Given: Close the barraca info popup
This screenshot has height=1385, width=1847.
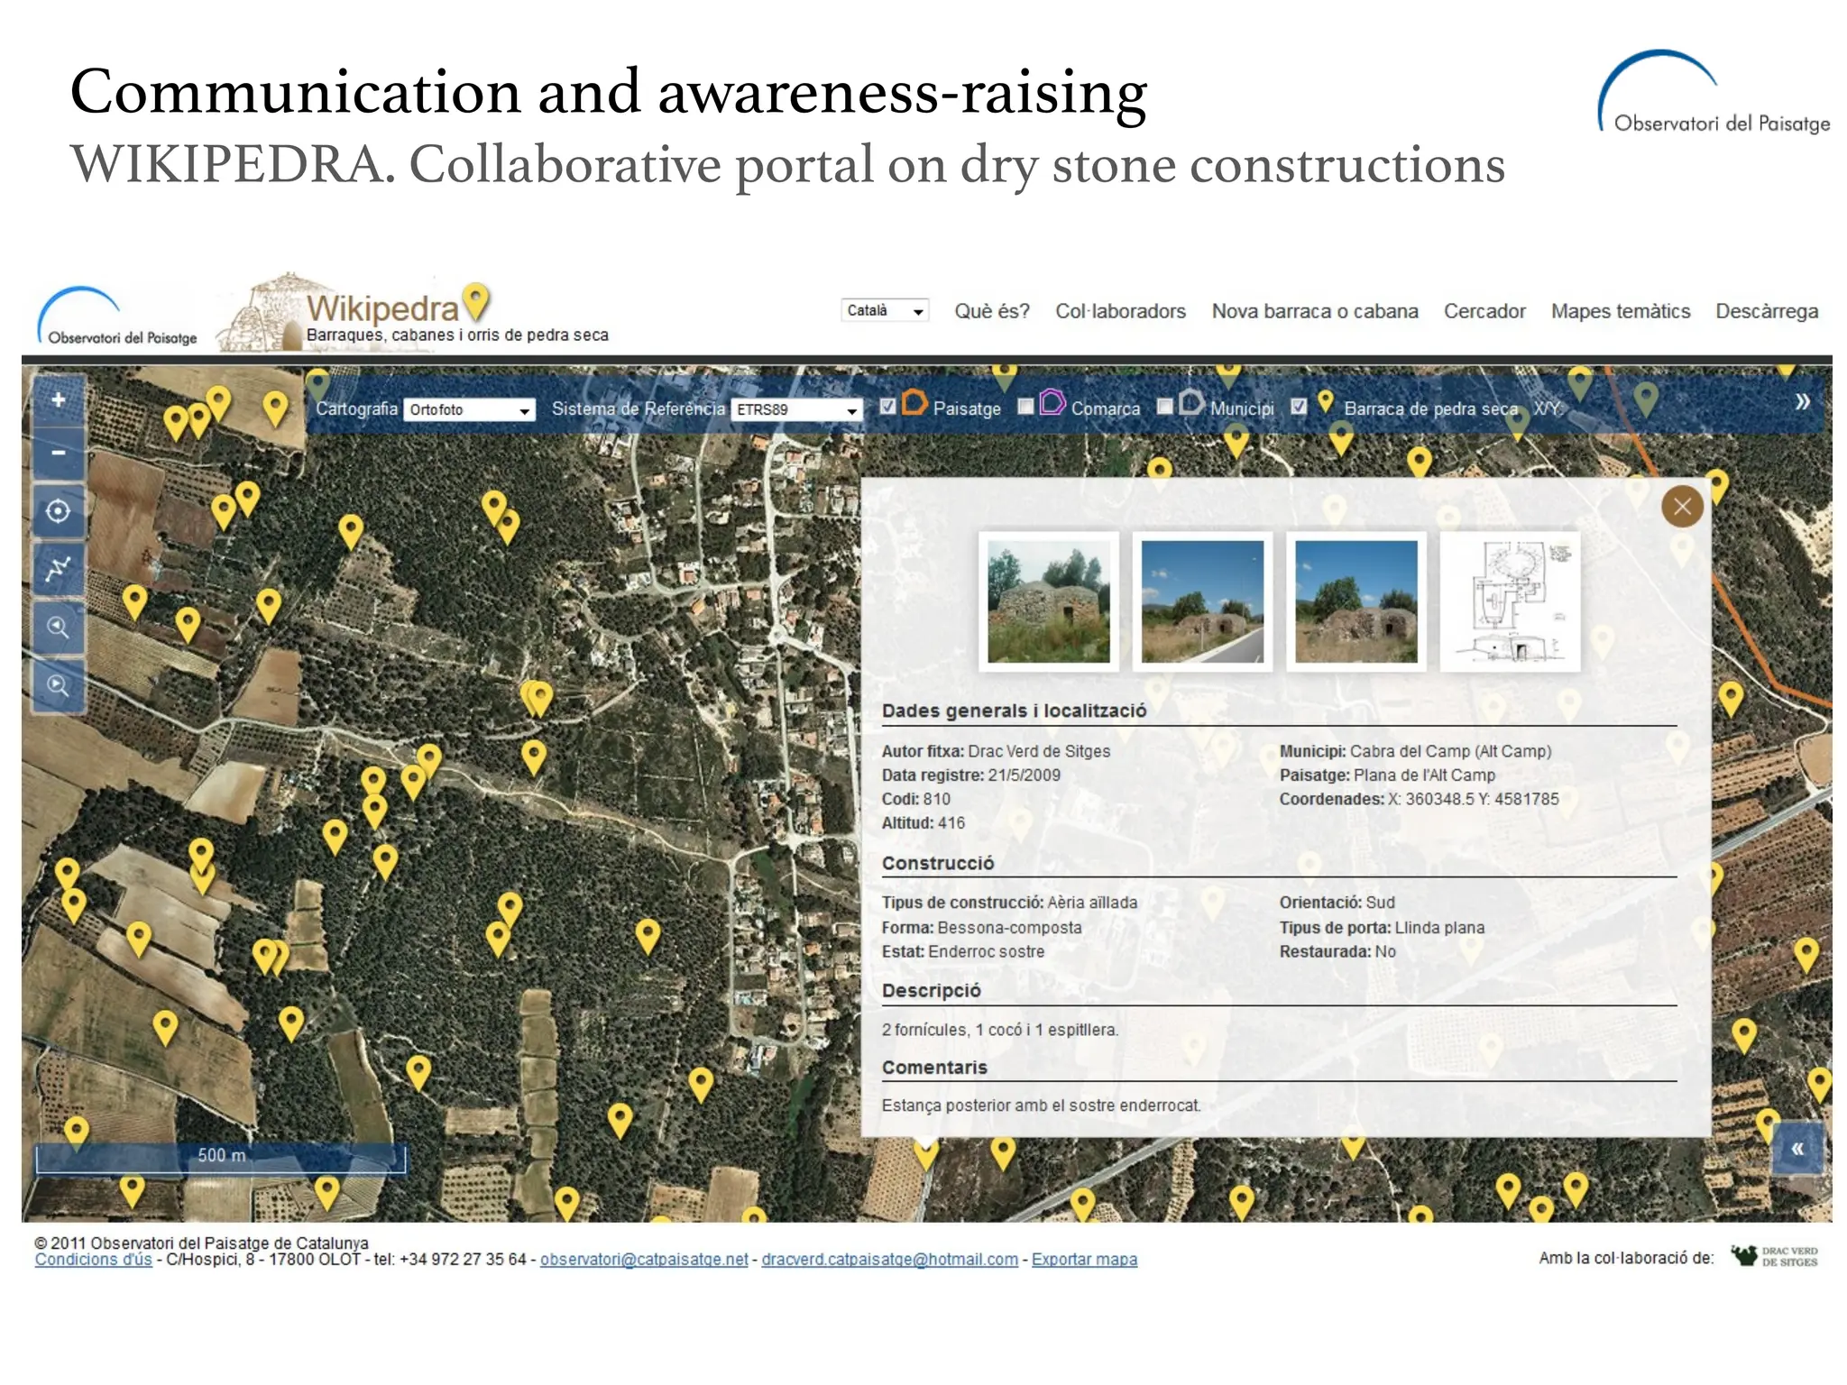Looking at the screenshot, I should coord(1682,507).
